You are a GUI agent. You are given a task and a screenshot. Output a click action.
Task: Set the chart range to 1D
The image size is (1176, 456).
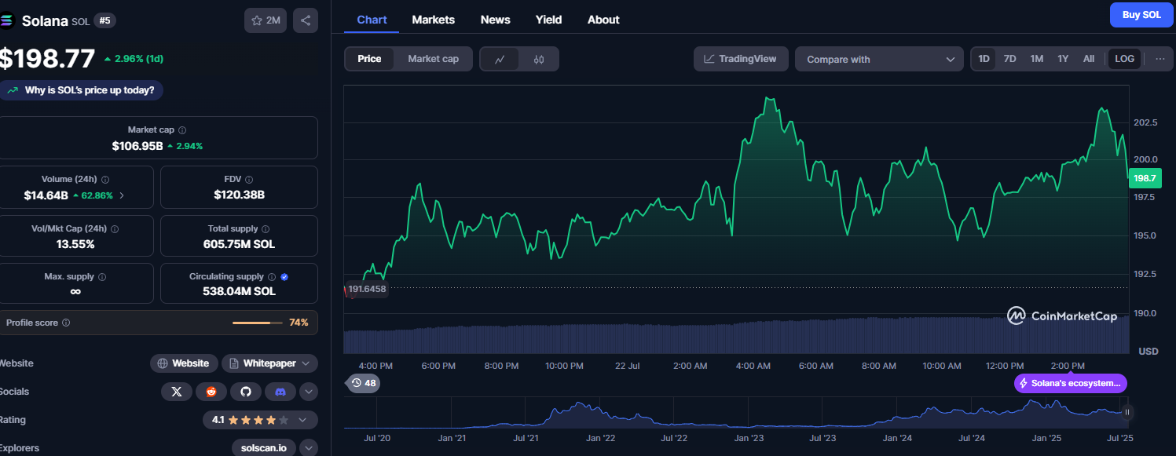click(984, 59)
